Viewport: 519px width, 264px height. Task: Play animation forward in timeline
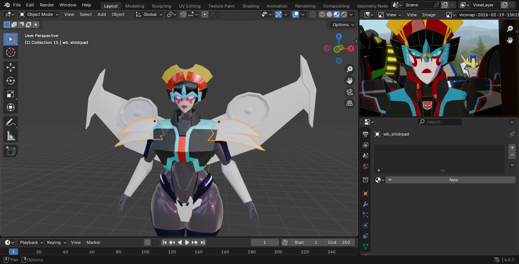(x=187, y=242)
